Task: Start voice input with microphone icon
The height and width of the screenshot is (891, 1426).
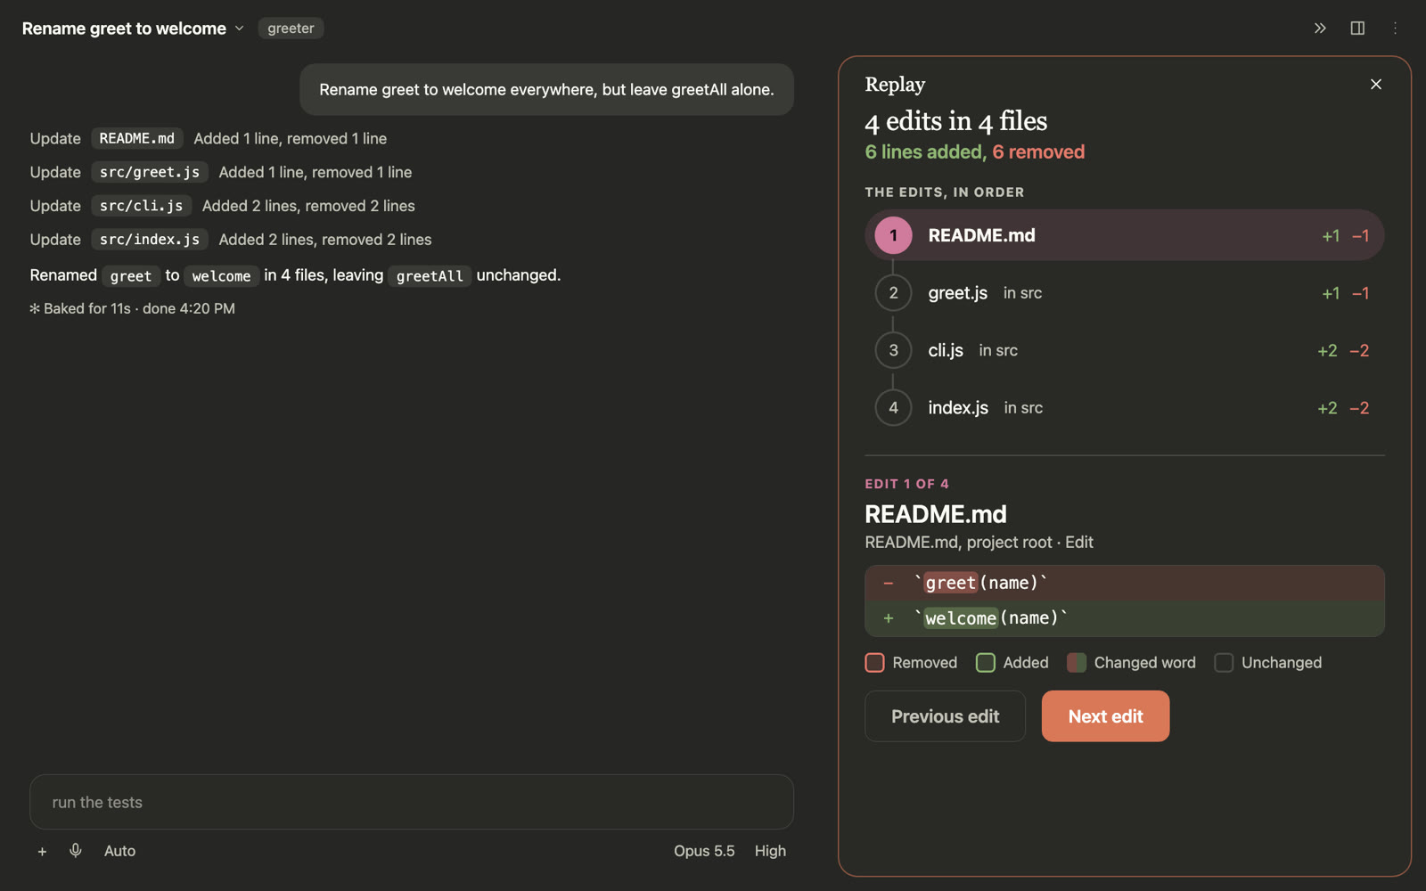Action: 76,851
